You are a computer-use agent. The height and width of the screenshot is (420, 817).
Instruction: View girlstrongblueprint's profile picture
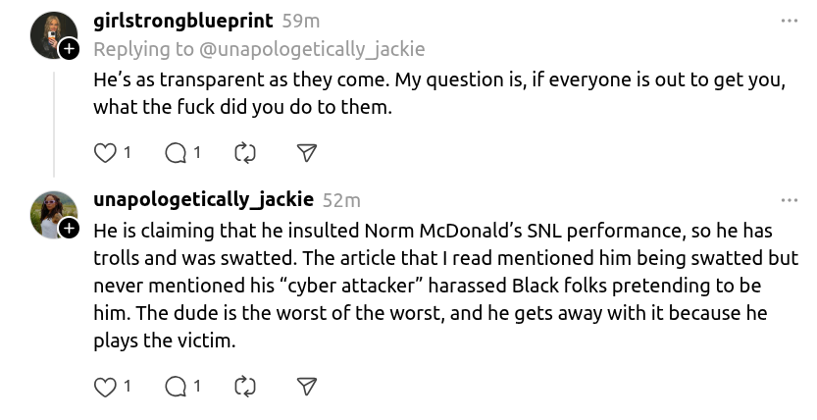[54, 35]
